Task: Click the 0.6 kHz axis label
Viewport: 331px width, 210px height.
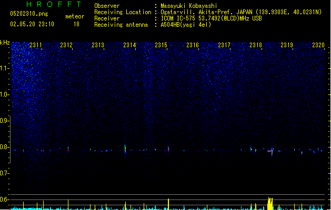Action: (4, 199)
